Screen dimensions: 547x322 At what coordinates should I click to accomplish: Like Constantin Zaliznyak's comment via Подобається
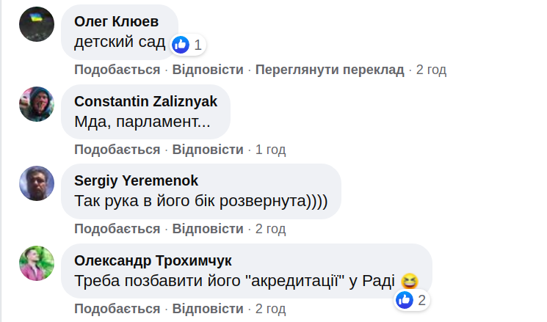117,150
